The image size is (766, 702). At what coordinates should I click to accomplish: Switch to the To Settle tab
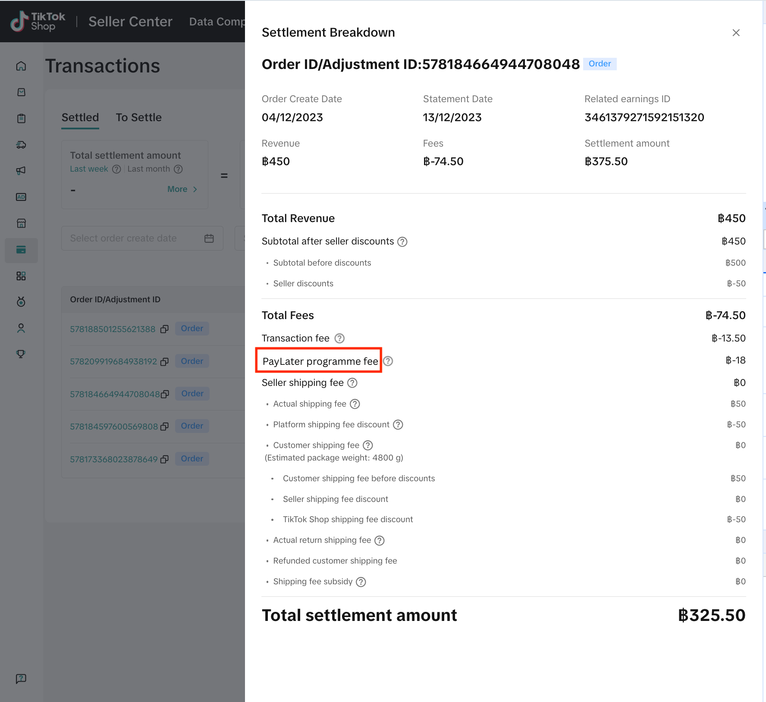coord(138,117)
